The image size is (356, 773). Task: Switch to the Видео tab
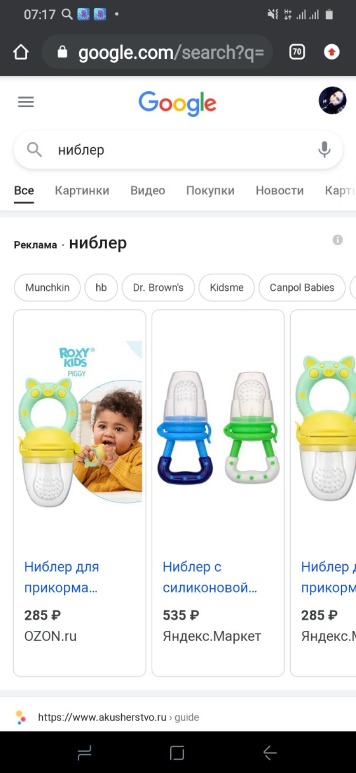(148, 191)
